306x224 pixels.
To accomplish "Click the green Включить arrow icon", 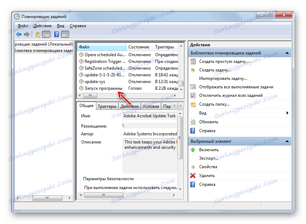I will (193, 150).
